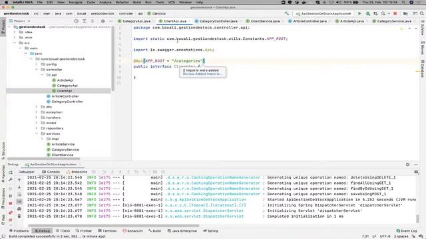Select ArticleApi in project tree

click(x=65, y=80)
